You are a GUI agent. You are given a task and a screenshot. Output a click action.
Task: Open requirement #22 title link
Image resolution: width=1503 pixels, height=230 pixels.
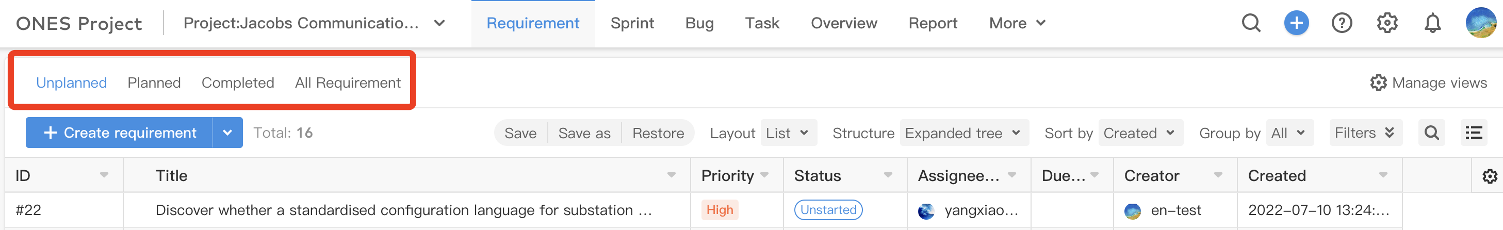(x=403, y=210)
